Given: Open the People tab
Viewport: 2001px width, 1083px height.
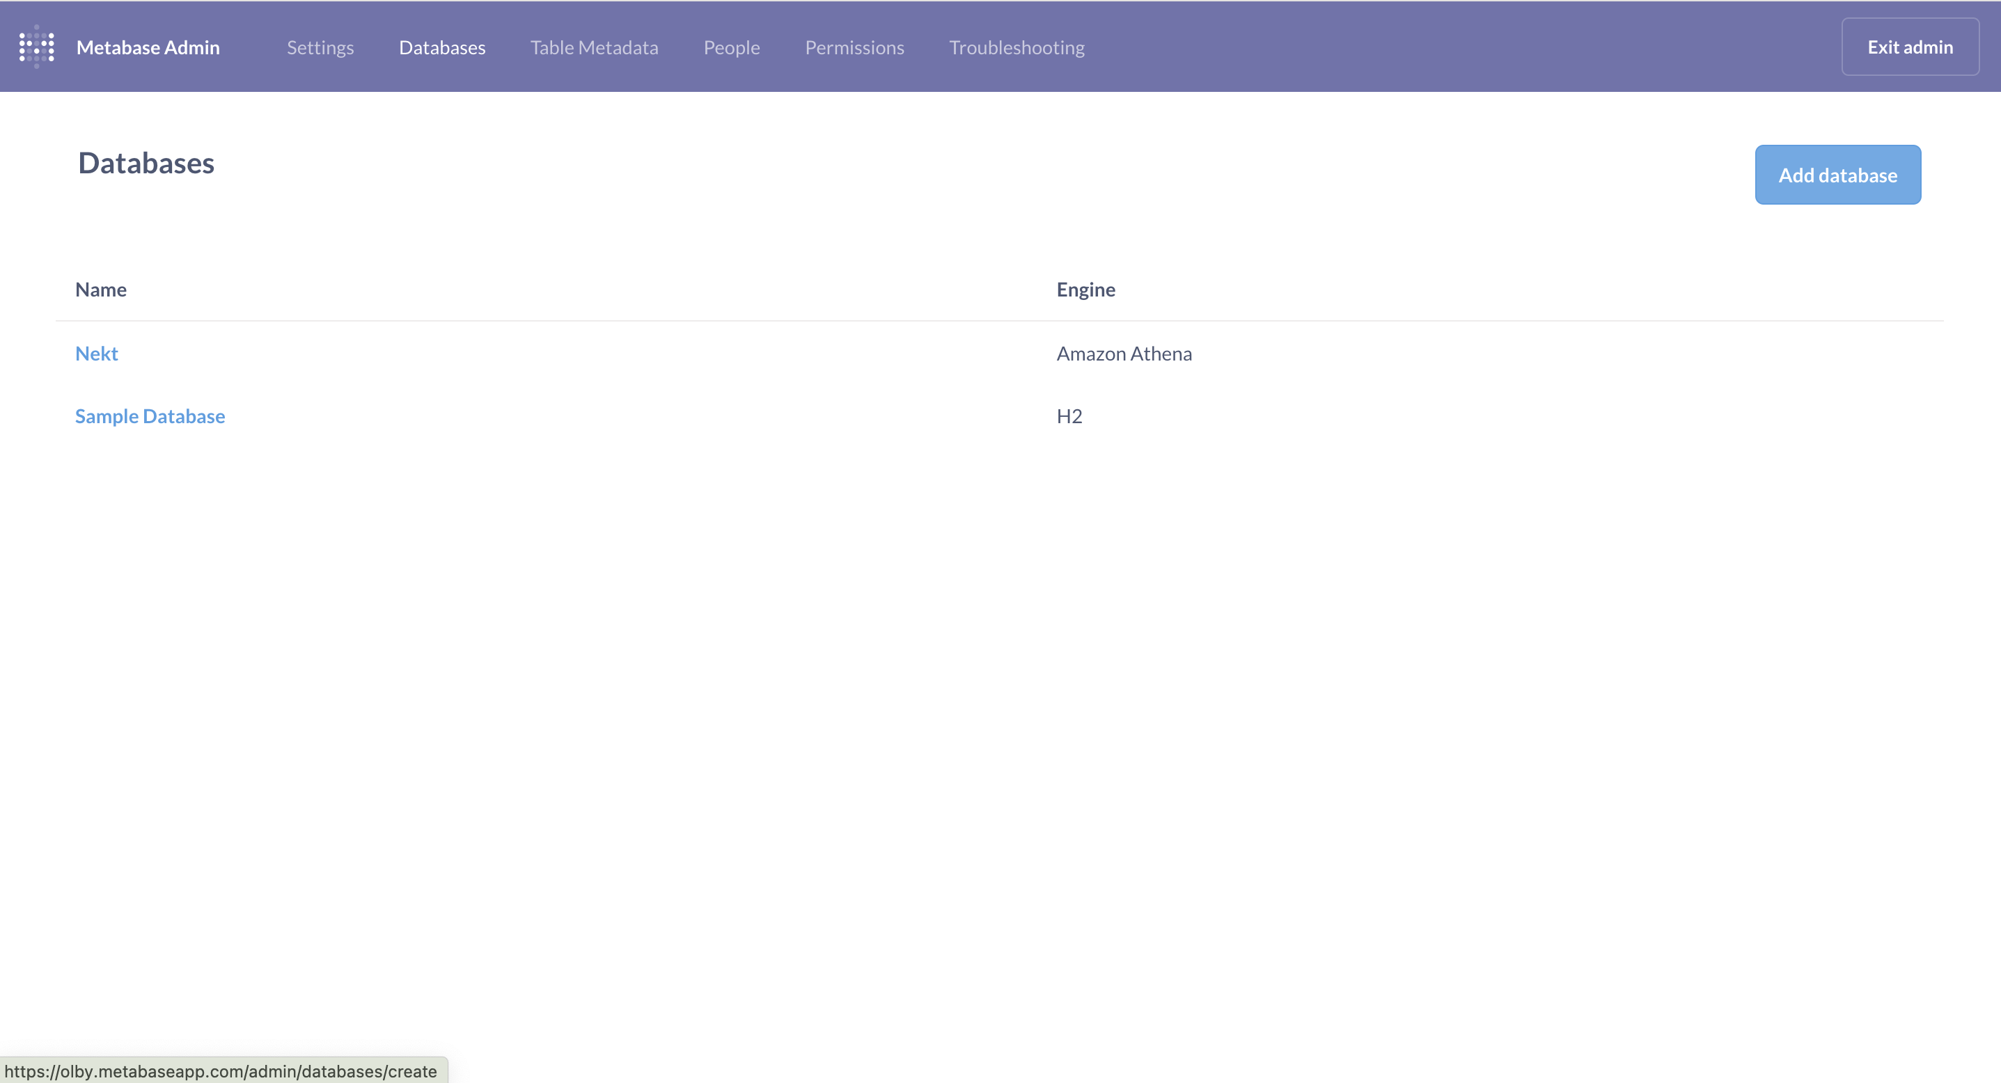Looking at the screenshot, I should click(x=732, y=47).
